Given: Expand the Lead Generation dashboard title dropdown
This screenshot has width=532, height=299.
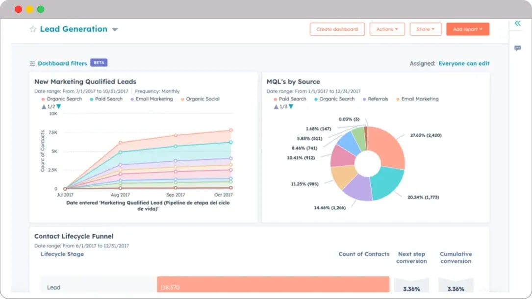Looking at the screenshot, I should point(115,29).
